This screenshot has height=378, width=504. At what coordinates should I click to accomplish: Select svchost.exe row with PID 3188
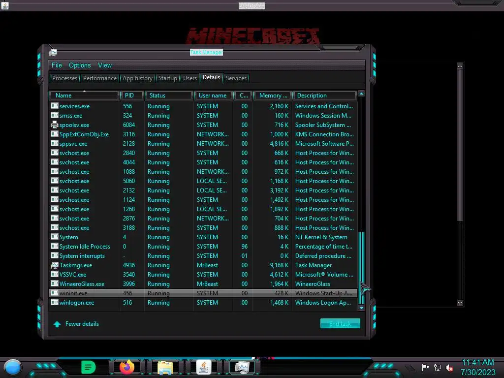pos(203,227)
